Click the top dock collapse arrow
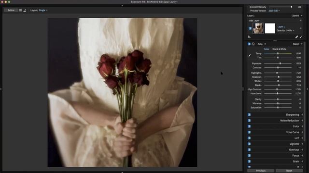Image resolution: width=309 pixels, height=173 pixels. tap(122, 6)
